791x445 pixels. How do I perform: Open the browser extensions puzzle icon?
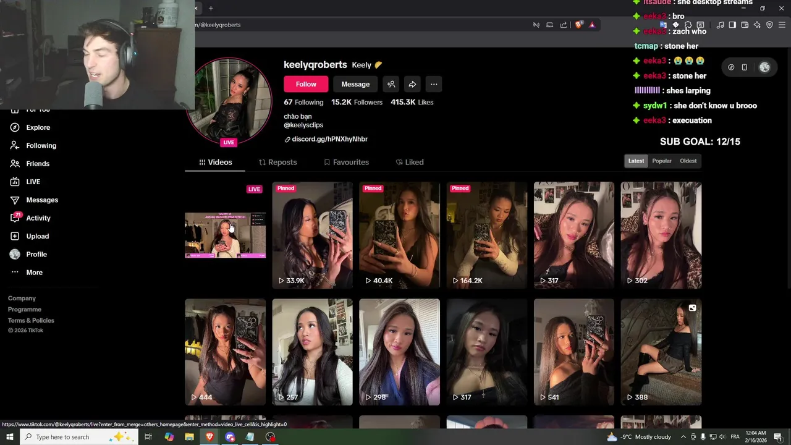tap(688, 25)
